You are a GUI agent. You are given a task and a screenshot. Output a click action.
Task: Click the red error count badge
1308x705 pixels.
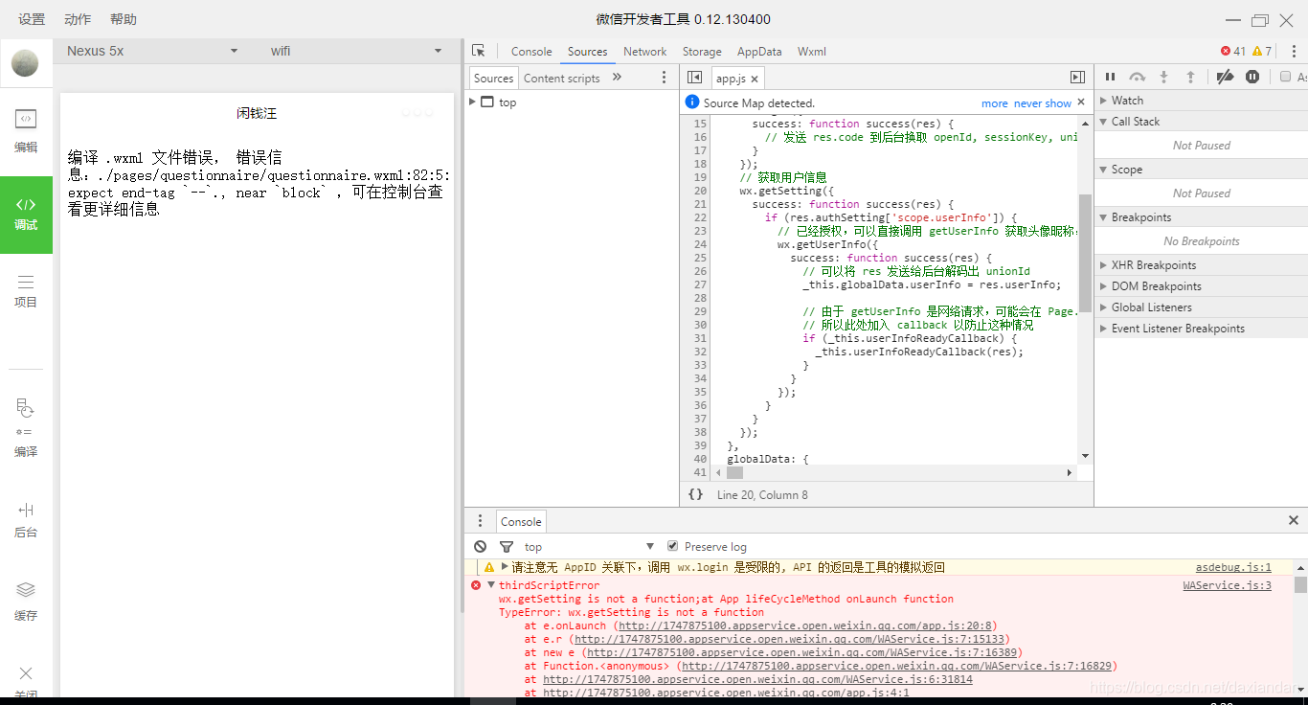pos(1233,51)
